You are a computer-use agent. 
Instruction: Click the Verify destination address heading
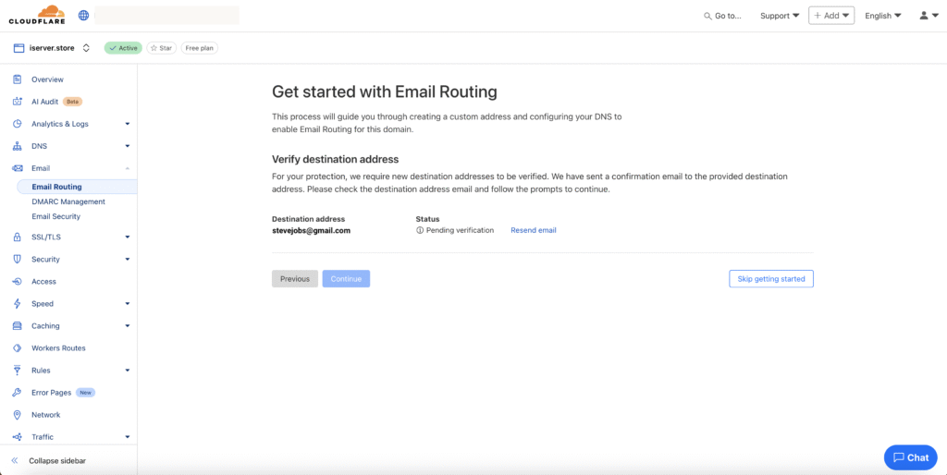pos(335,159)
